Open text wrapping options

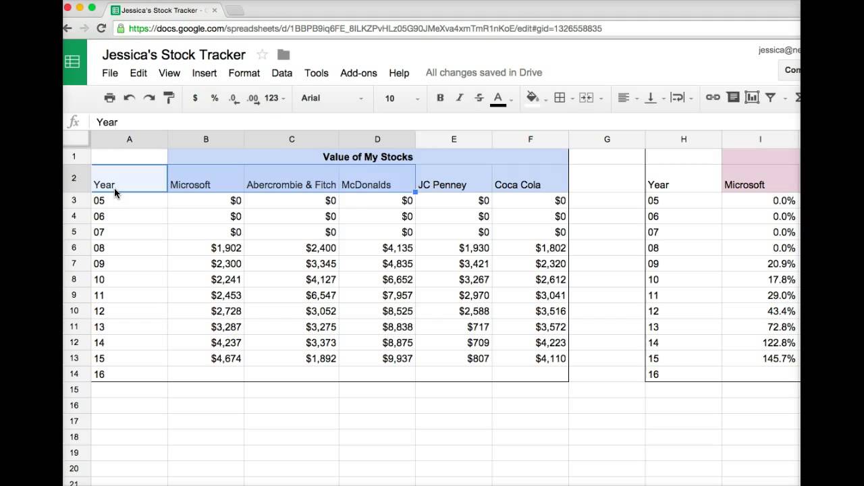click(678, 98)
